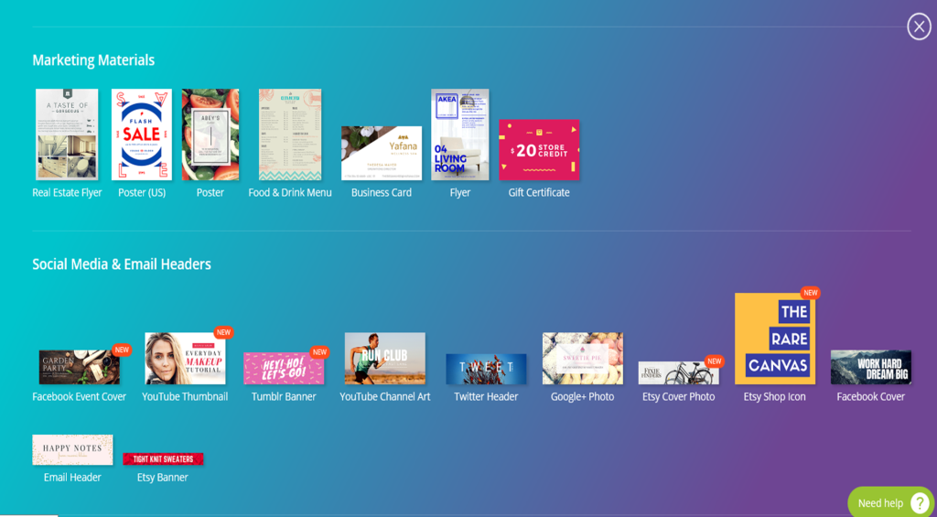Screen dimensions: 937x517
Task: Select the YouTube Thumbnail makeup tutorial image
Action: [x=185, y=358]
